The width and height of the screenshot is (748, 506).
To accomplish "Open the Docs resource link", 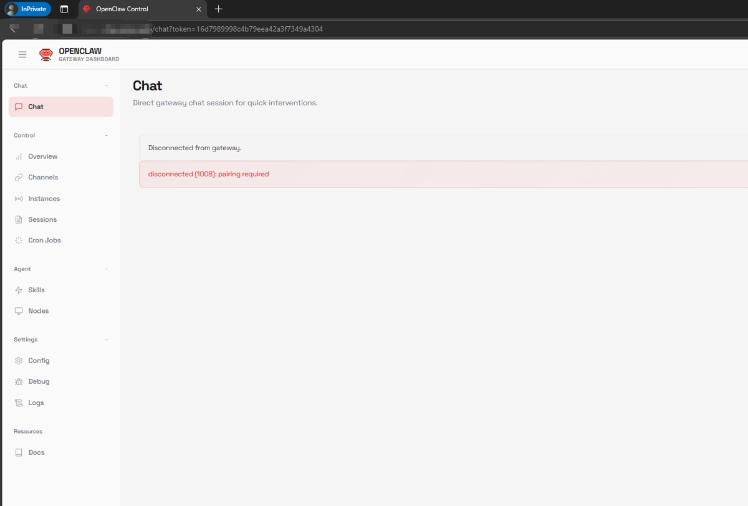I will point(61,452).
